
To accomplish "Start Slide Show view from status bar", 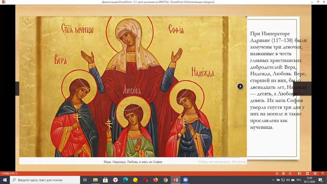I will click(323, 174).
